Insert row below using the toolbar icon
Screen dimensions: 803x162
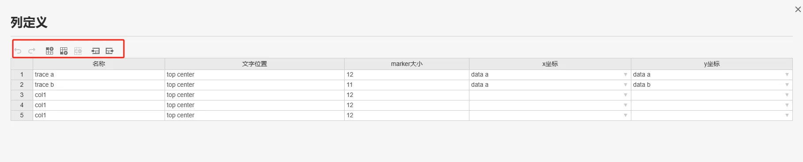64,51
